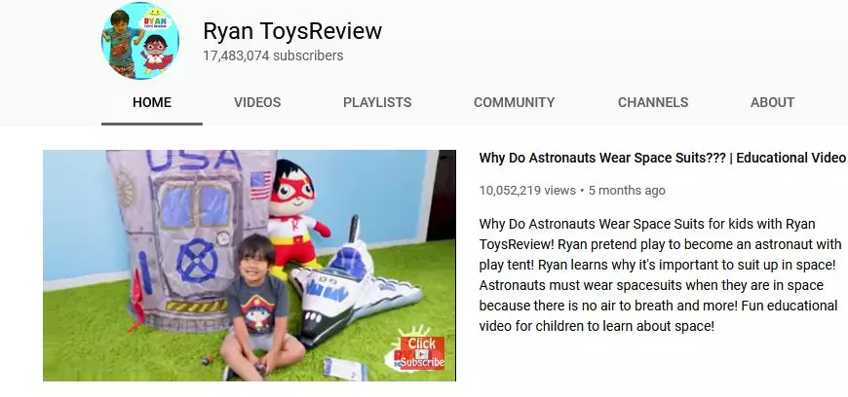Click the red masked plush doll in thumbnail

click(x=296, y=213)
